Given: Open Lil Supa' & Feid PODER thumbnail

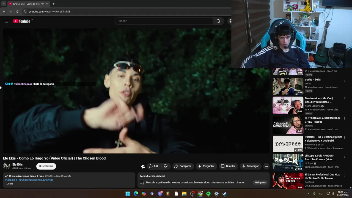Looking at the screenshot, I should pos(288,163).
